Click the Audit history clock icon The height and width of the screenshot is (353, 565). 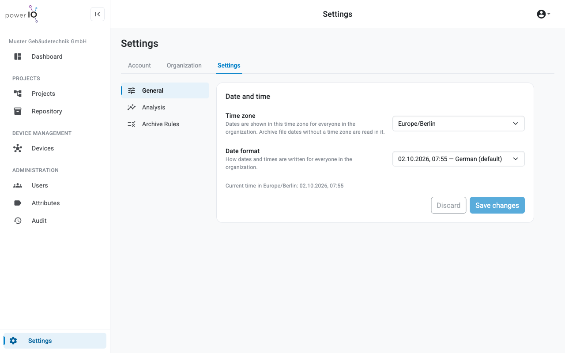pos(18,221)
